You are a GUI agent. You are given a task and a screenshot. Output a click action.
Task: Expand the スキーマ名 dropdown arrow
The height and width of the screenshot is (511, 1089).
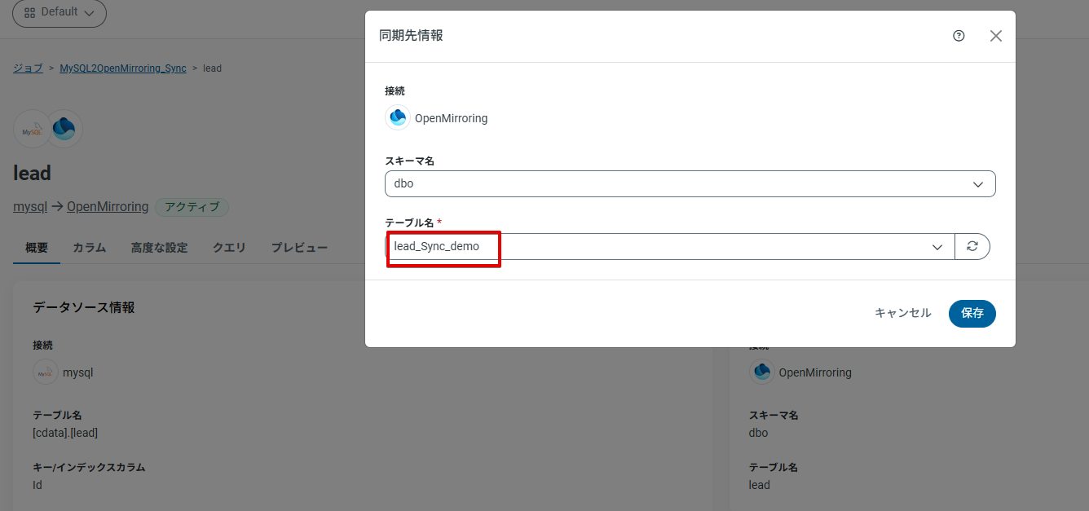pyautogui.click(x=978, y=183)
